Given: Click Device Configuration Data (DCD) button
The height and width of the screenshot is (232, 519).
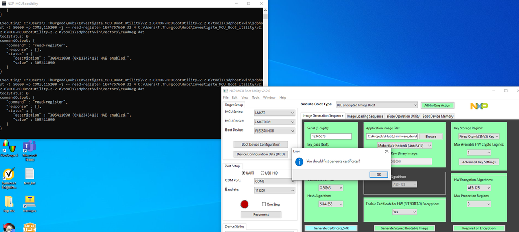Looking at the screenshot, I should [x=260, y=154].
